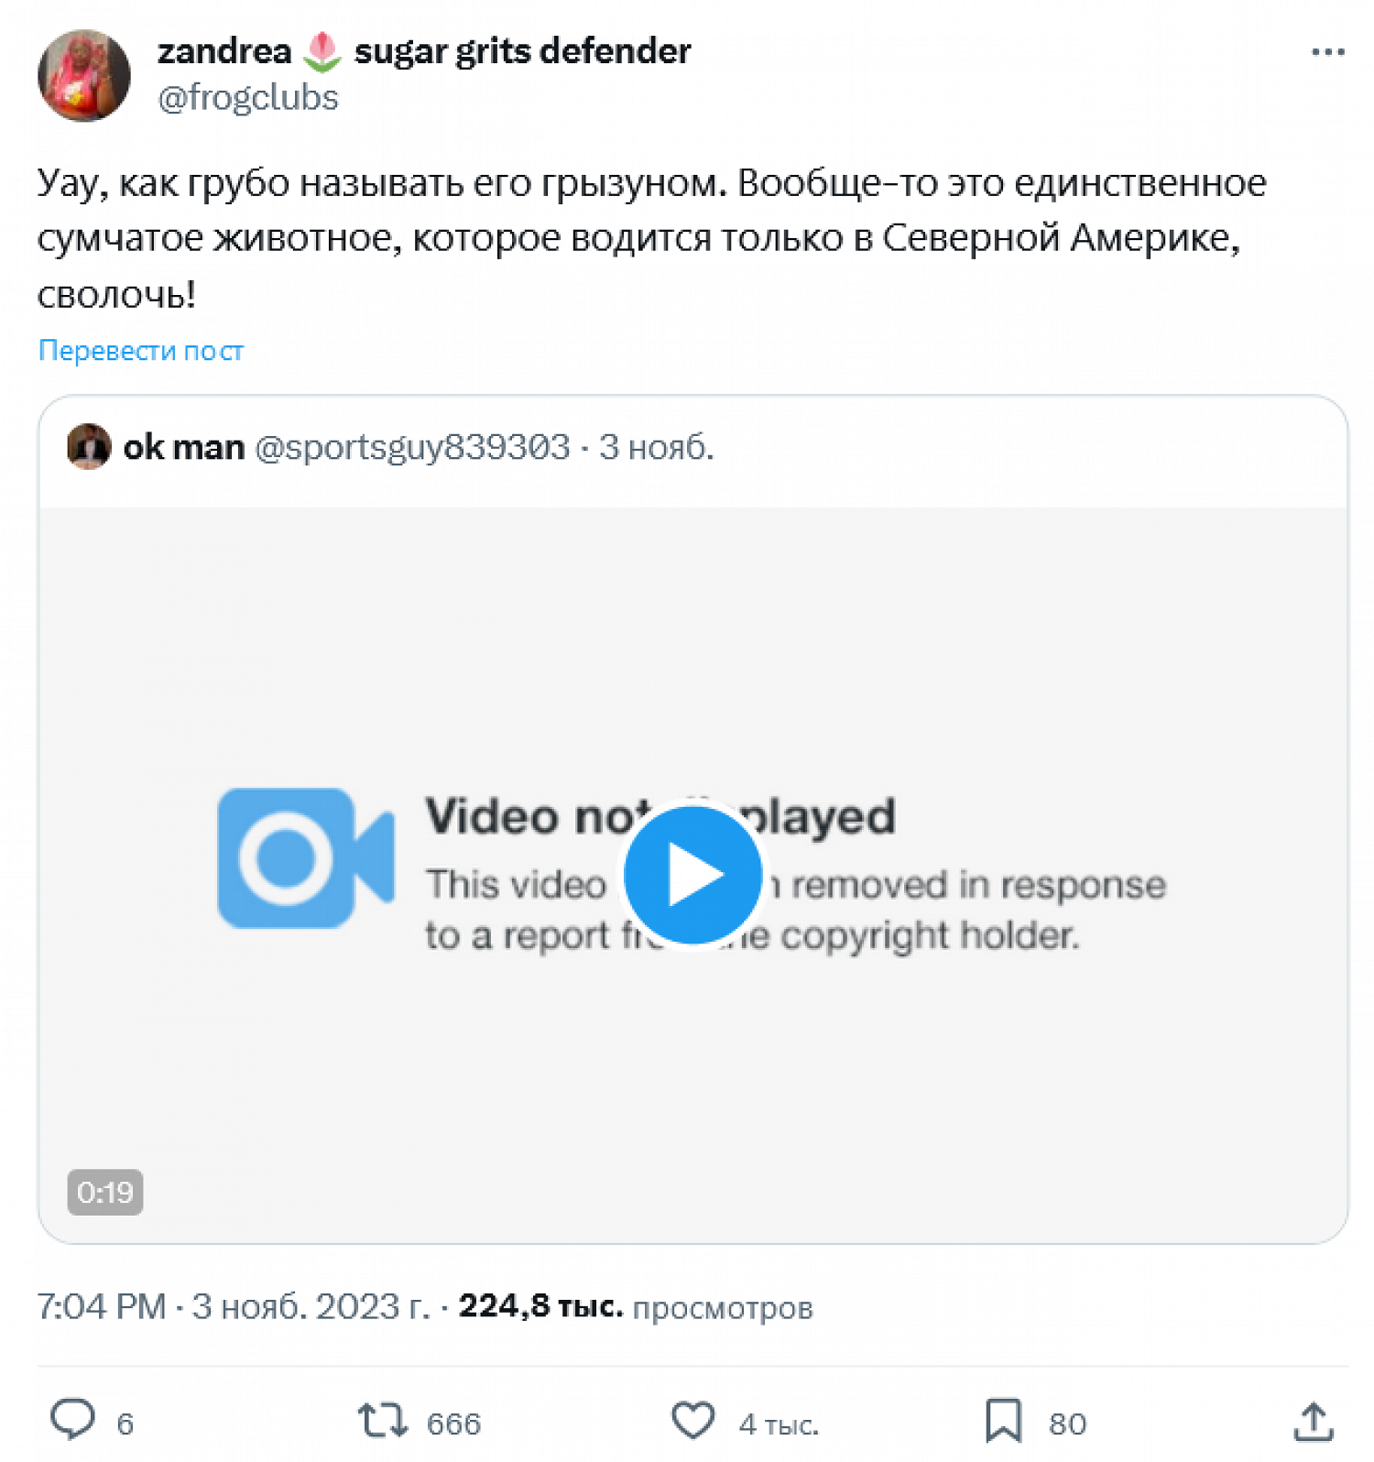Screen dimensions: 1374x1462
Task: Click the 666 reposts count
Action: coord(453,1423)
